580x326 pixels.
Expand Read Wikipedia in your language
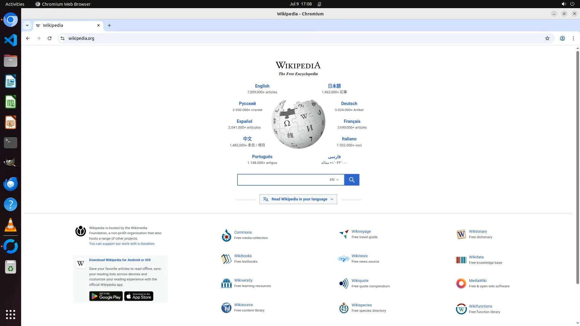[x=298, y=199]
